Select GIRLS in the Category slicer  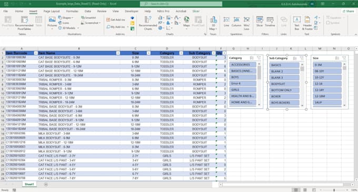point(243,90)
